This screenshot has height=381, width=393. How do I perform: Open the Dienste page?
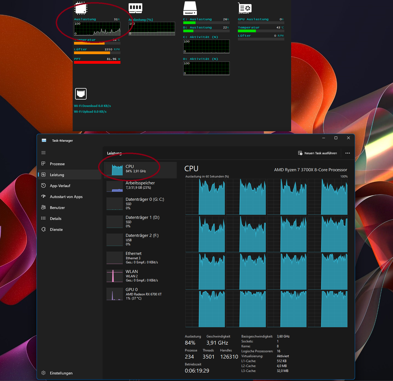(x=70, y=229)
